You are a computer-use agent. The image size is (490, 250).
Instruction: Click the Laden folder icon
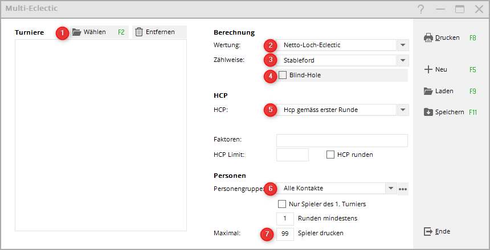pyautogui.click(x=428, y=91)
